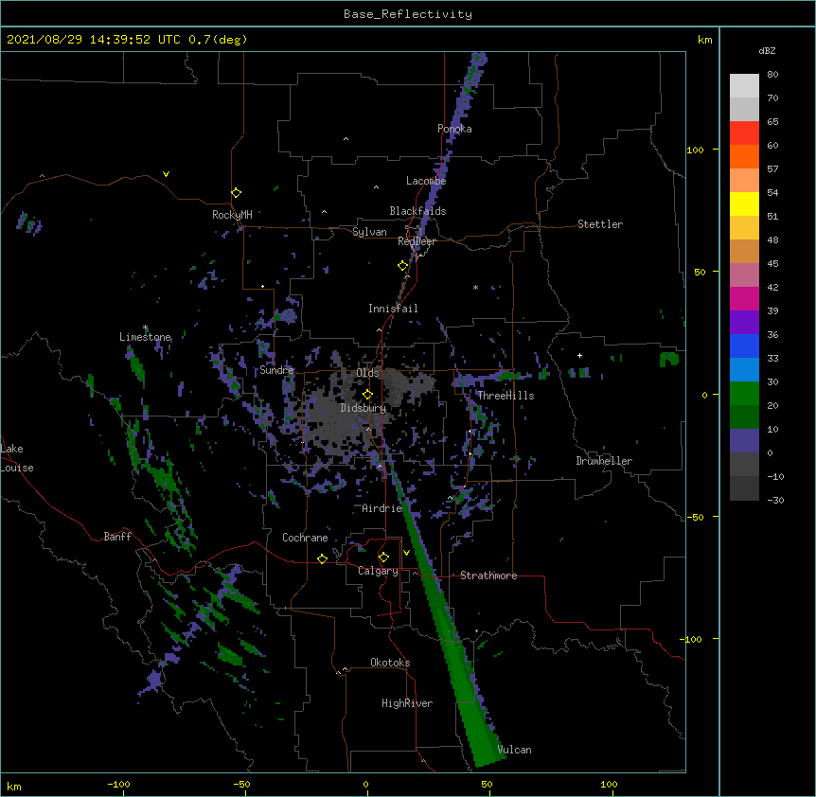Viewport: 816px width, 797px height.
Task: Click the -30 value on dBZ legend
Action: 775,500
